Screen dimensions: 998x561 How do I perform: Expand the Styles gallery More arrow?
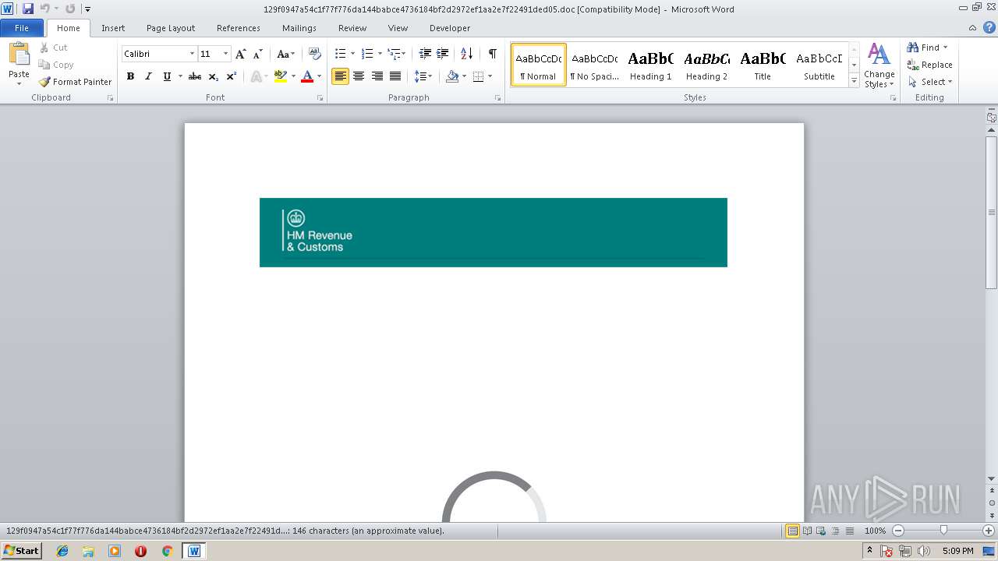pos(854,81)
